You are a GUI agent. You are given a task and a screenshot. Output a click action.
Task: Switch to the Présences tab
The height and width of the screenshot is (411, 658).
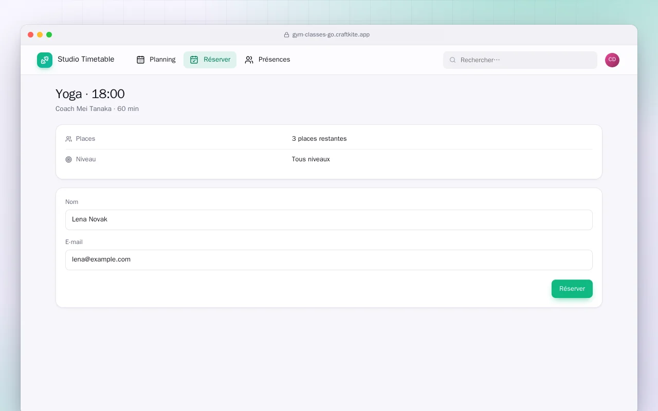tap(267, 60)
